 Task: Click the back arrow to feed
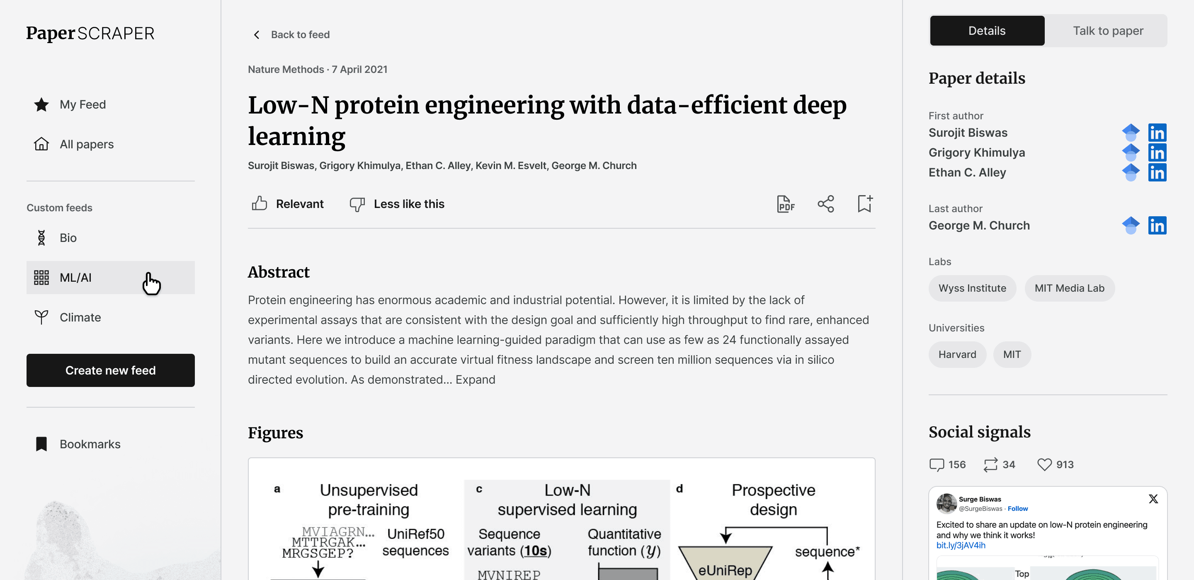tap(257, 35)
